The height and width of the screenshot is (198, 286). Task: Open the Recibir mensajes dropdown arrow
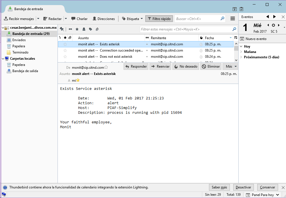click(x=38, y=19)
